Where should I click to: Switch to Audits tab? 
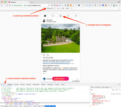pos(63,85)
